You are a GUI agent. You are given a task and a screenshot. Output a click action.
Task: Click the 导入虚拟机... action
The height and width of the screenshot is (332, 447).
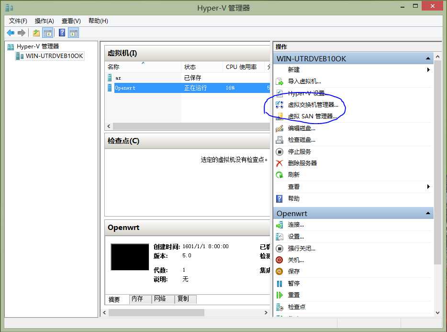click(x=304, y=81)
